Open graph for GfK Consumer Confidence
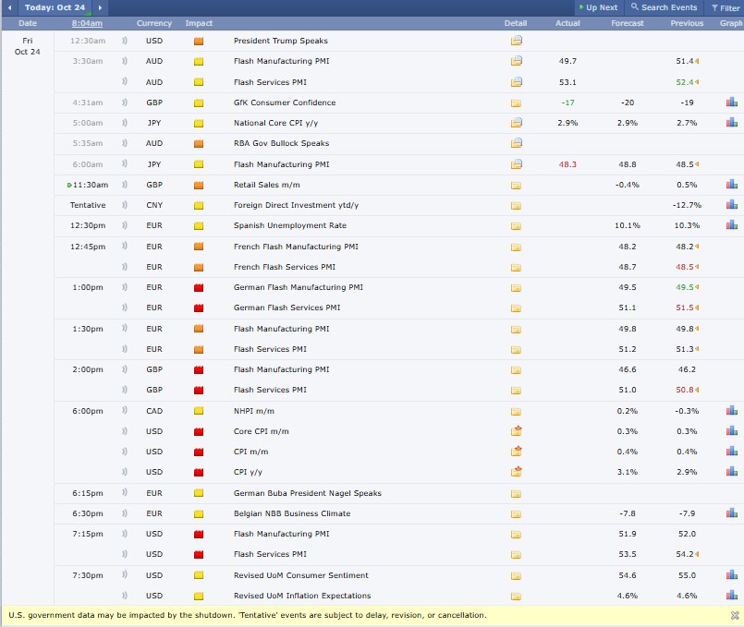This screenshot has height=627, width=744. coord(731,102)
